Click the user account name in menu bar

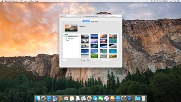pyautogui.click(x=171, y=1)
